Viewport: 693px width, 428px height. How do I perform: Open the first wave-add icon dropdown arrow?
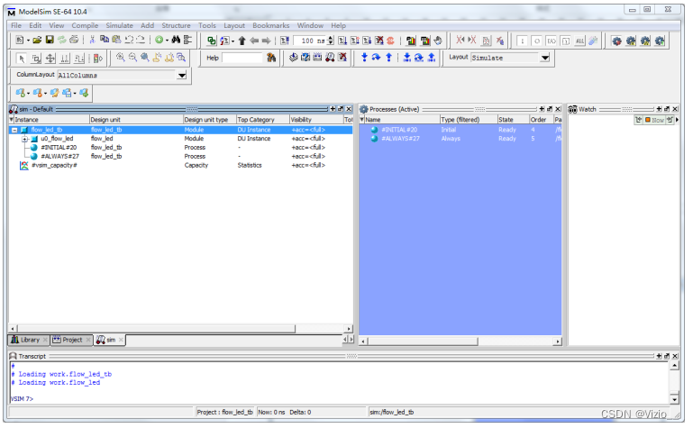(x=28, y=93)
